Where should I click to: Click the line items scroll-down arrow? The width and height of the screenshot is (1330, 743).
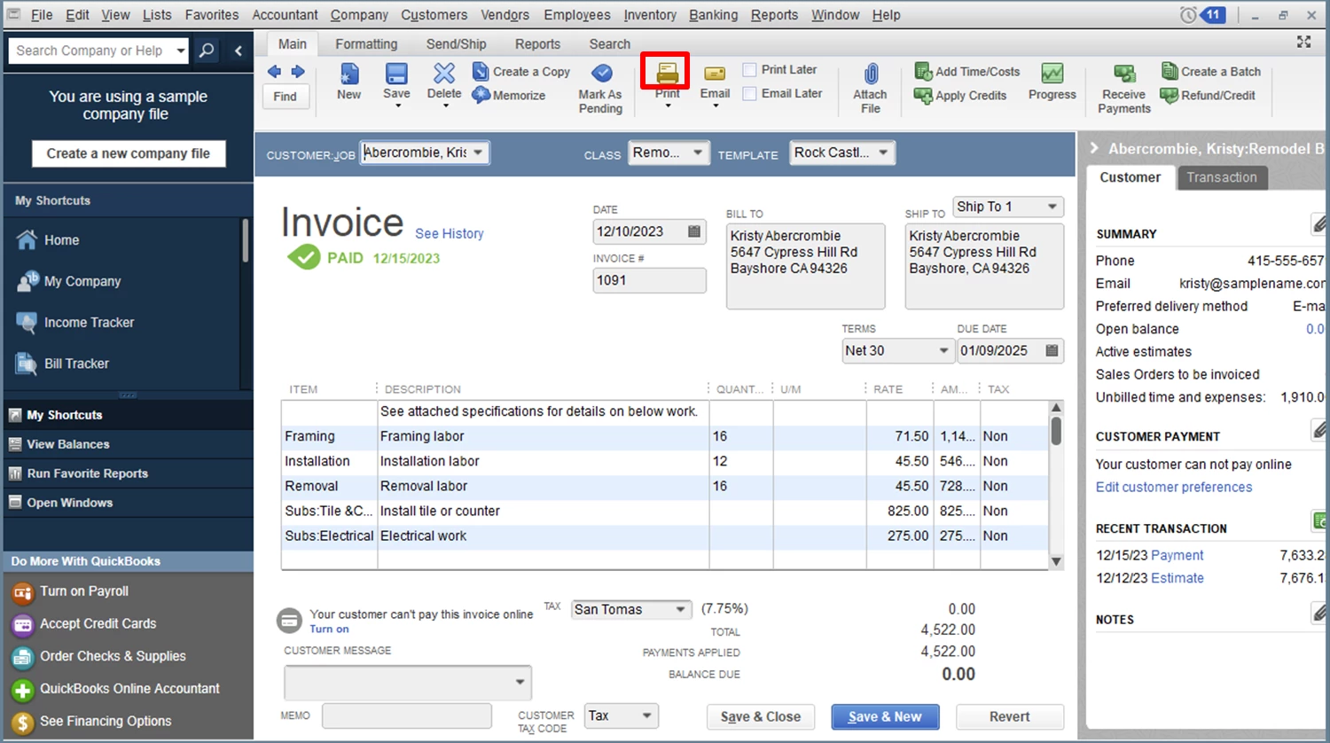(x=1056, y=561)
